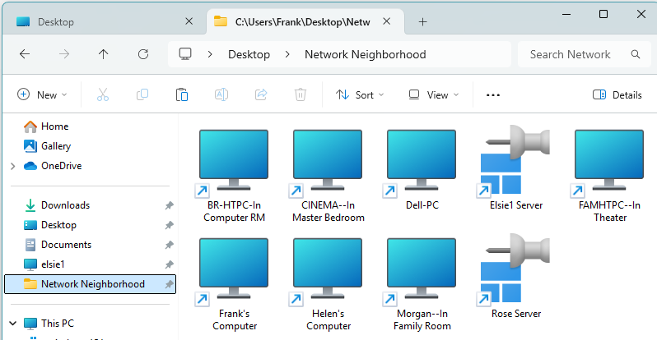
Task: Maximize the File Explorer window
Action: tap(603, 14)
